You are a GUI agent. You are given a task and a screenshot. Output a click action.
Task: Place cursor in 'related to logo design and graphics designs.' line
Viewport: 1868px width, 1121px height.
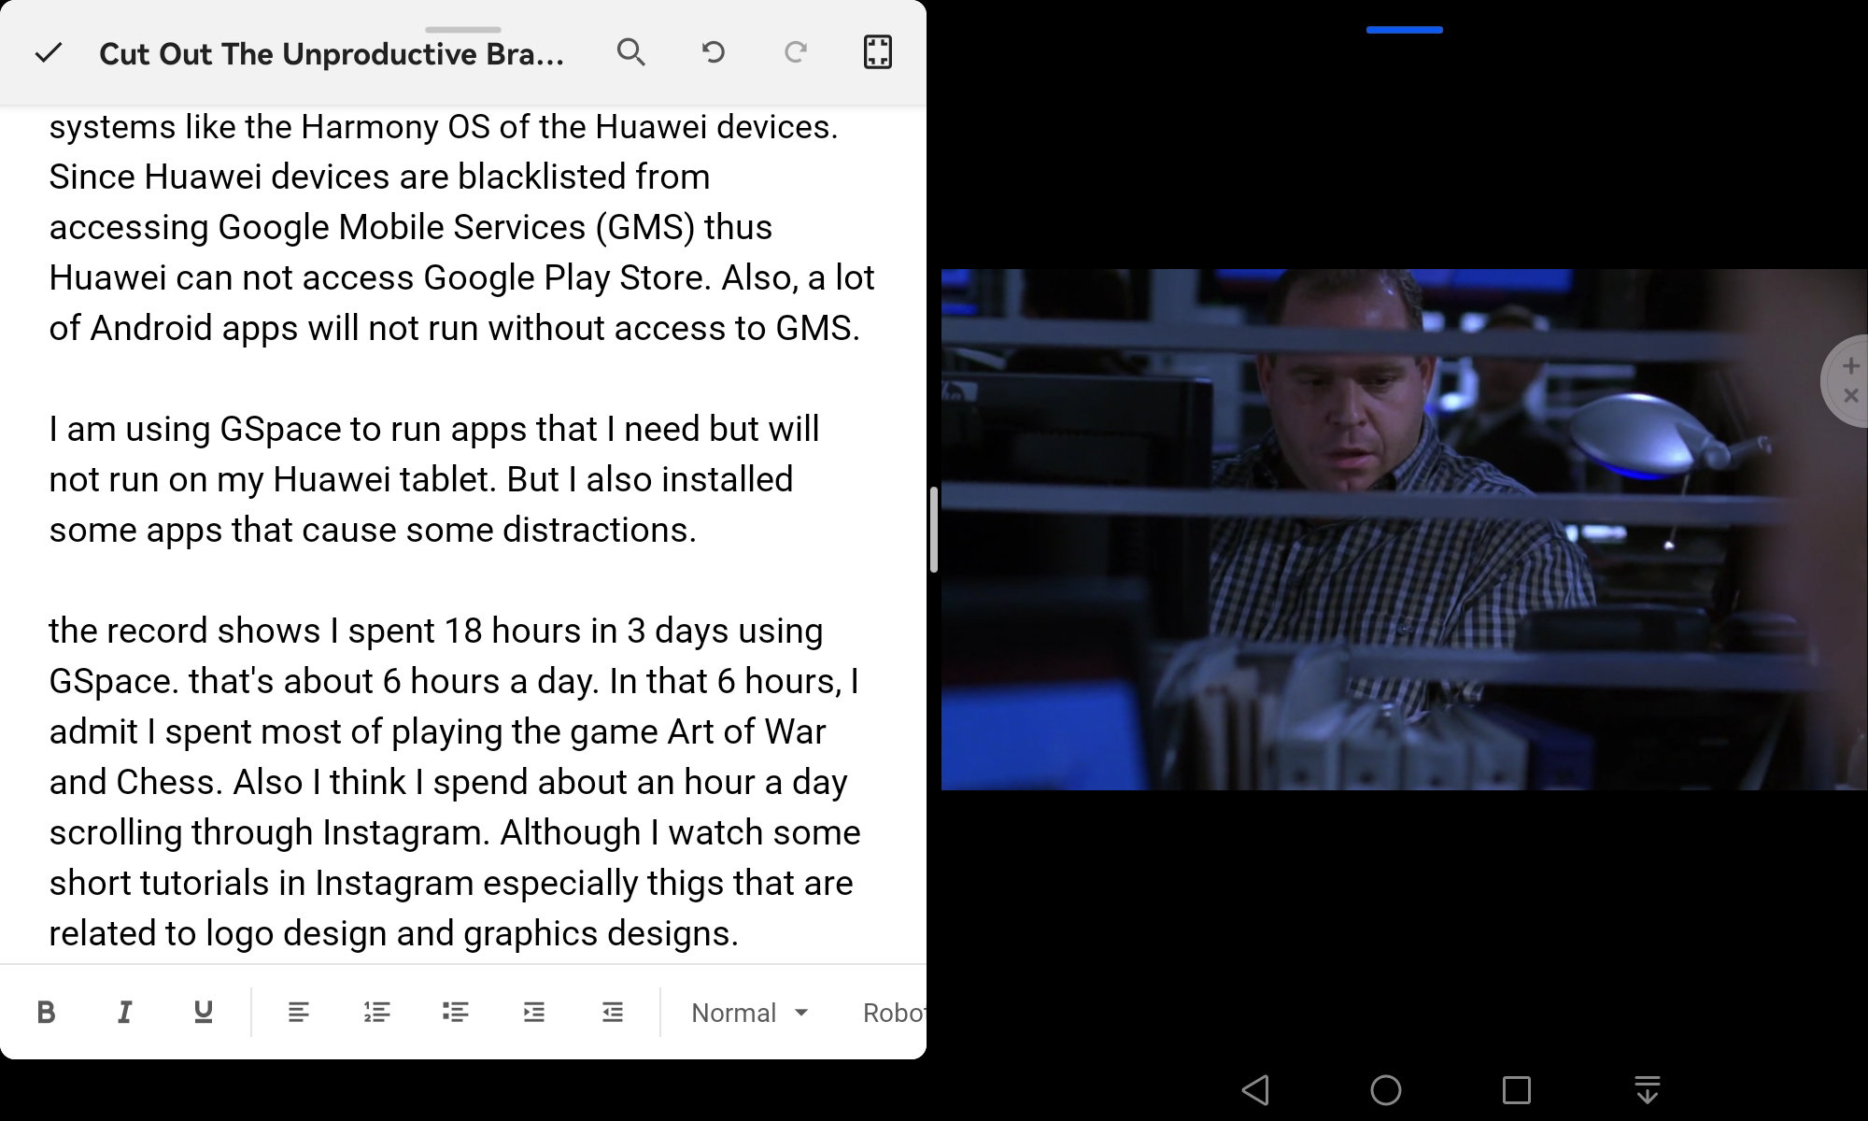[x=394, y=933]
